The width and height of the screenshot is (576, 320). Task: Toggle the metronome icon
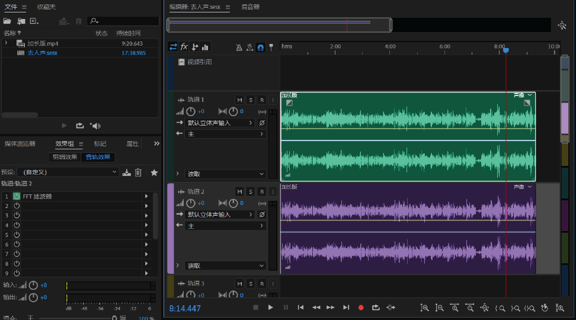click(x=239, y=47)
